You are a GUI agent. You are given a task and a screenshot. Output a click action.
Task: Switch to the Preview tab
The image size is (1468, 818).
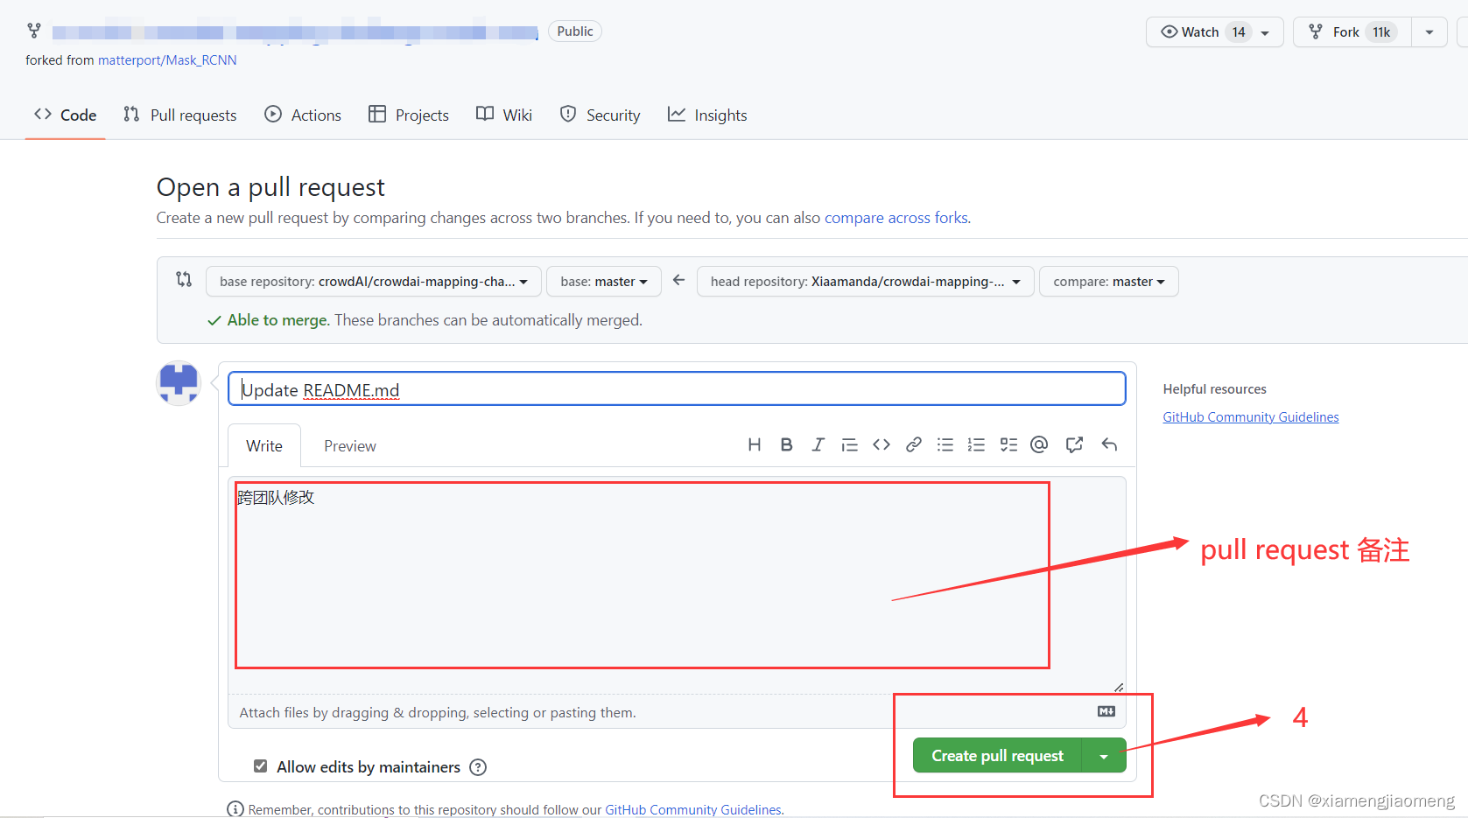[350, 446]
